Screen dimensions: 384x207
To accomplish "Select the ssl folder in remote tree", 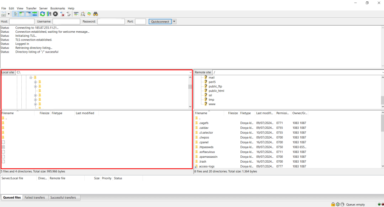I will point(210,95).
